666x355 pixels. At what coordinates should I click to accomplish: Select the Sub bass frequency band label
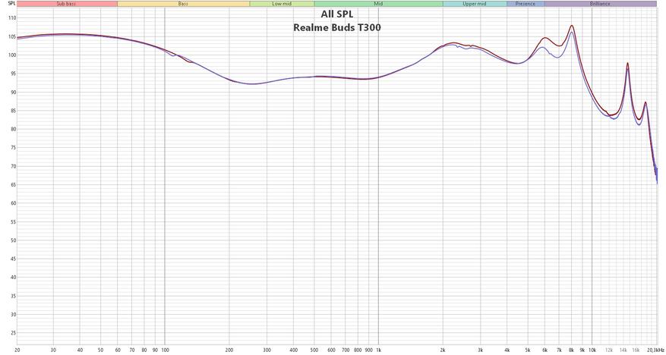pyautogui.click(x=67, y=4)
